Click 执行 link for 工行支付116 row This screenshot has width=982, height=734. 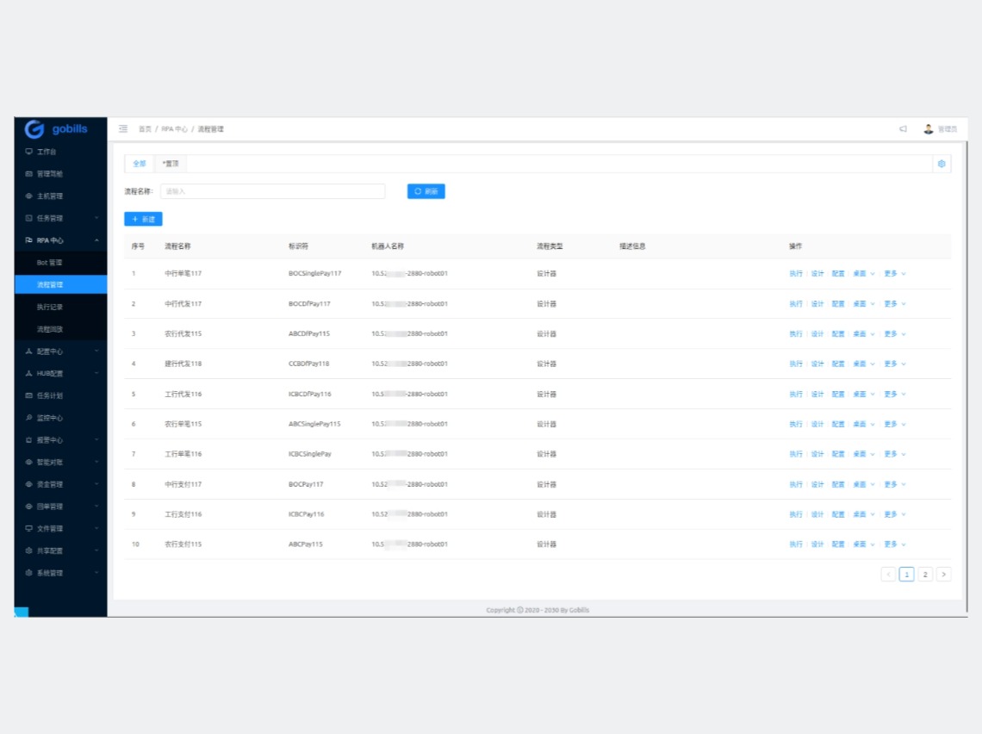tap(795, 514)
